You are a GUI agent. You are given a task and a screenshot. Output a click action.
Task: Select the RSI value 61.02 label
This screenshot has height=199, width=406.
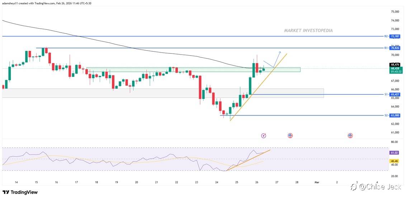tap(395, 153)
